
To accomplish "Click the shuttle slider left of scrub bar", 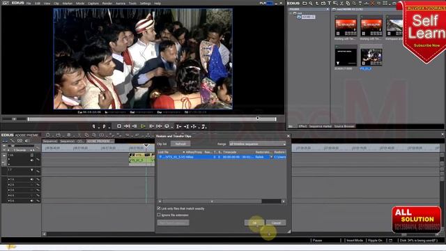I will click(14, 119).
